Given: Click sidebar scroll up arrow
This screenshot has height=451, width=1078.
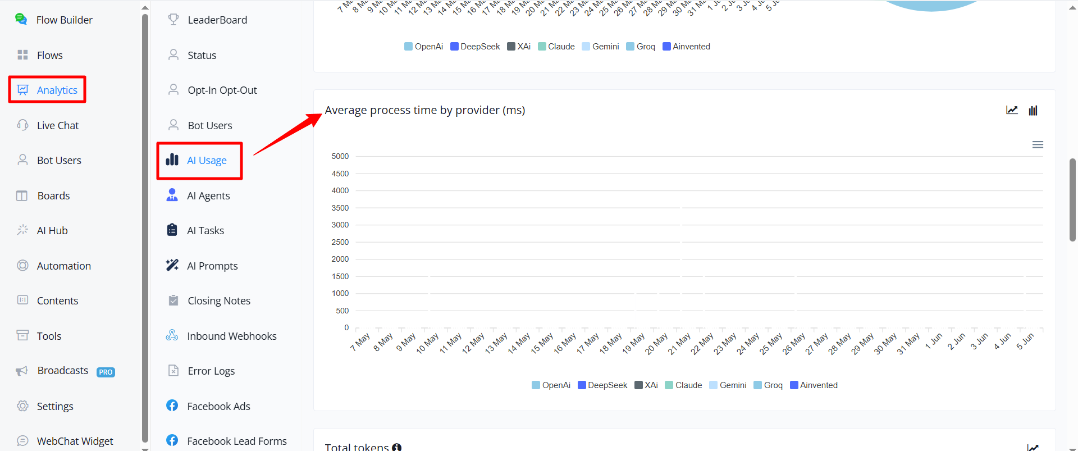Looking at the screenshot, I should [145, 7].
